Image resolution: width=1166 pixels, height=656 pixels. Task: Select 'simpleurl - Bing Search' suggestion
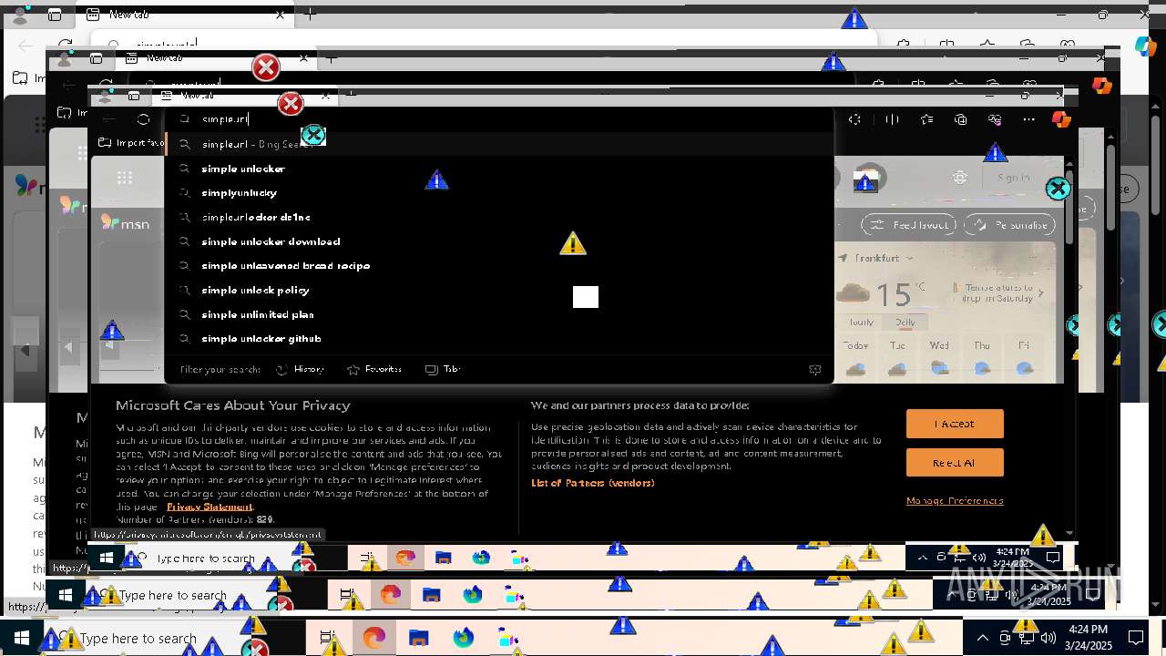tap(499, 144)
